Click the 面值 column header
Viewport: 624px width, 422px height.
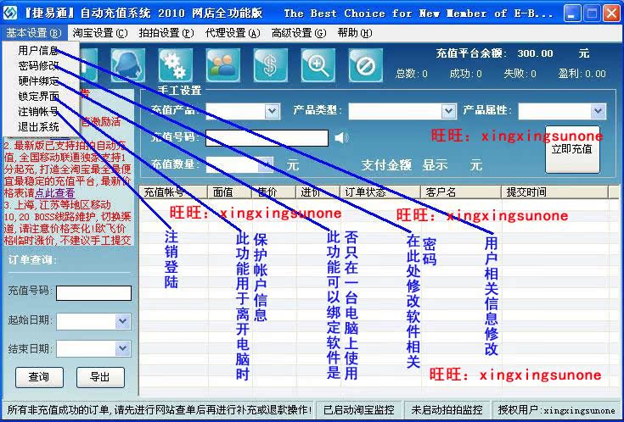point(229,192)
